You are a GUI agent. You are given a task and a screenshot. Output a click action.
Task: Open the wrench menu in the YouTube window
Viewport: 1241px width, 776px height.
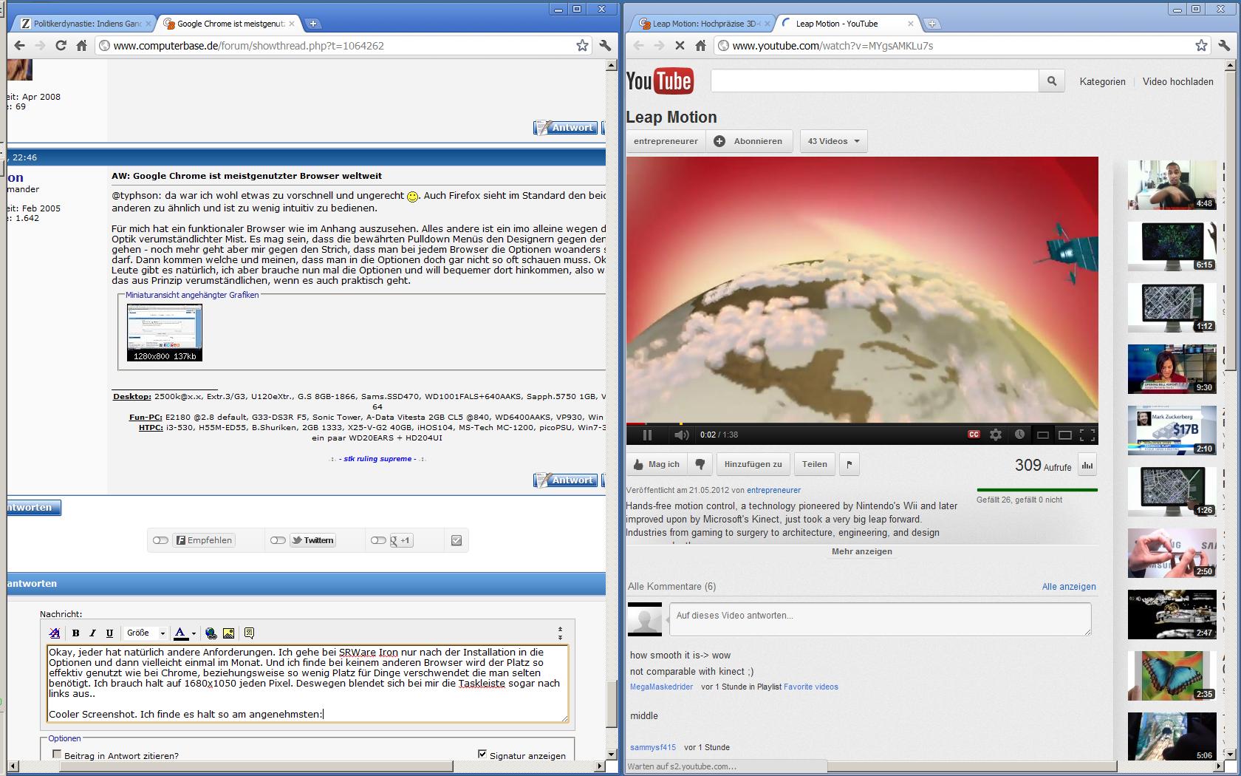[1224, 45]
